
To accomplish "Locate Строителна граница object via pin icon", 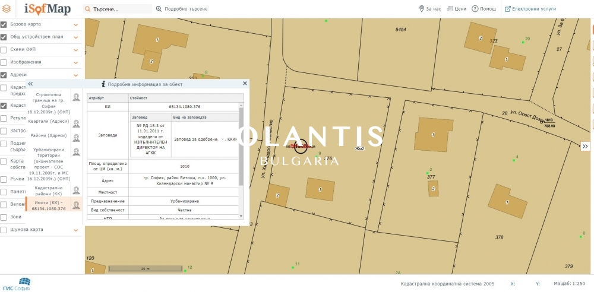I will pos(77,97).
